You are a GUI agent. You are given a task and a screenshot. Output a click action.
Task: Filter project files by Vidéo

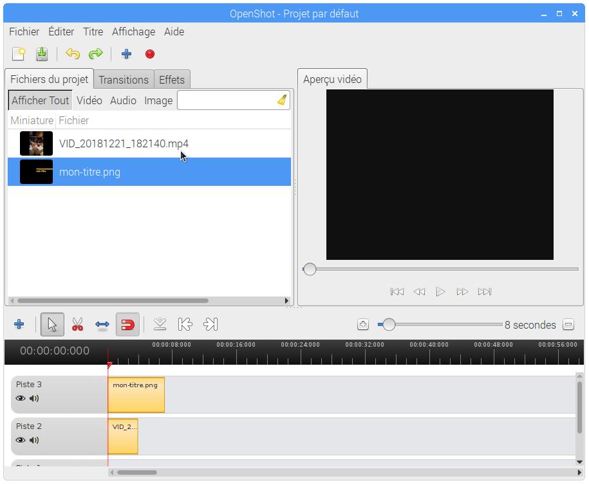click(x=89, y=100)
